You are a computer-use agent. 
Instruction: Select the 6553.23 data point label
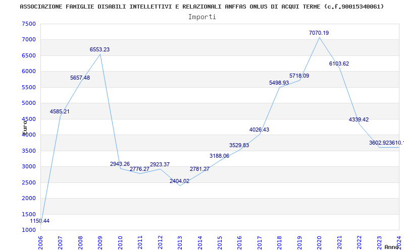pos(99,49)
